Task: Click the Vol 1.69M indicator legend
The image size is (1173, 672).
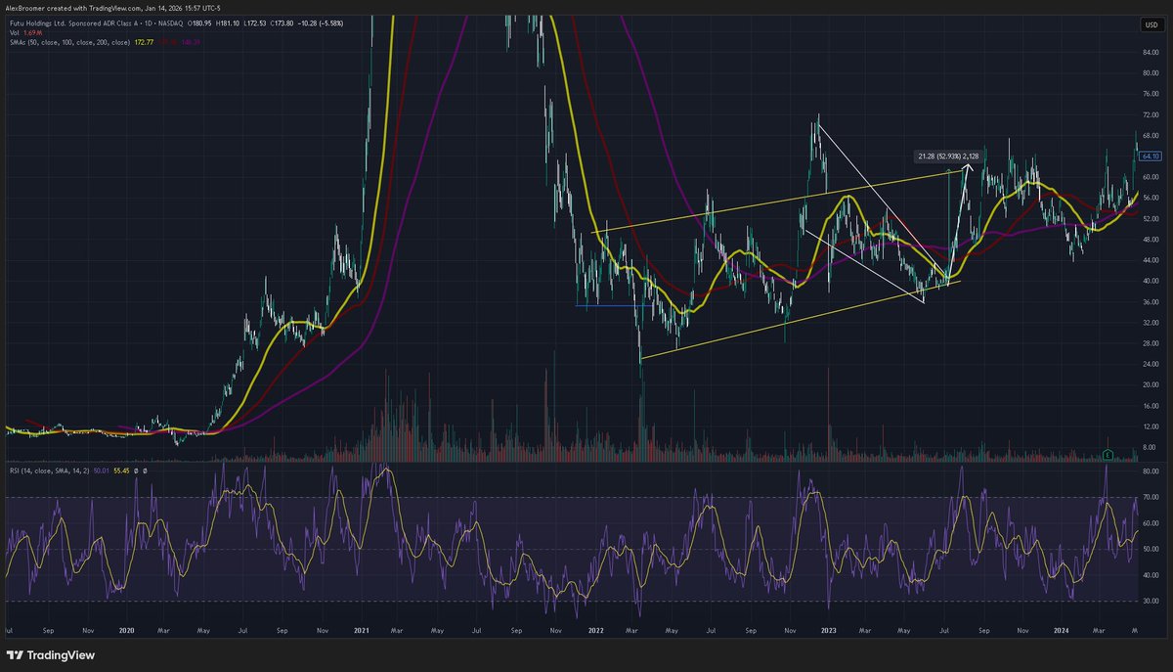Action: click(x=26, y=33)
